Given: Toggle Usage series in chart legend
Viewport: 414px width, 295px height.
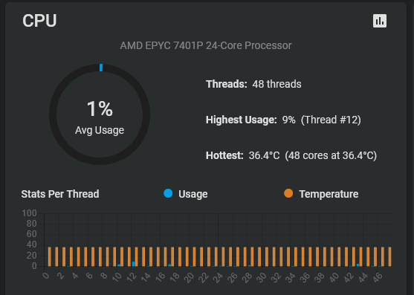Looking at the screenshot, I should pyautogui.click(x=186, y=194).
